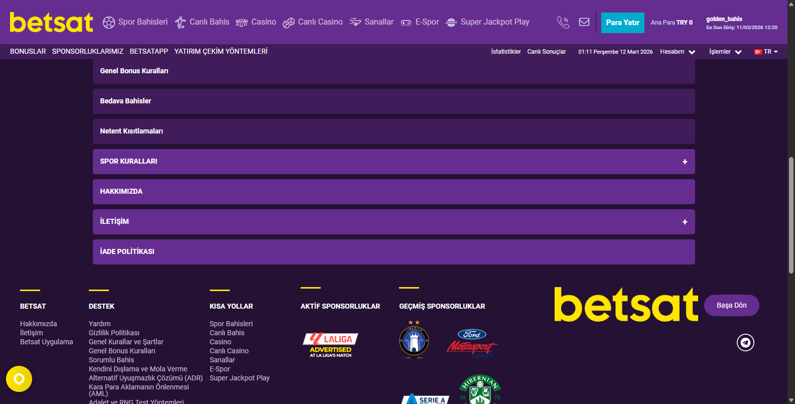Click the Canlı Casino dice icon

pyautogui.click(x=289, y=23)
